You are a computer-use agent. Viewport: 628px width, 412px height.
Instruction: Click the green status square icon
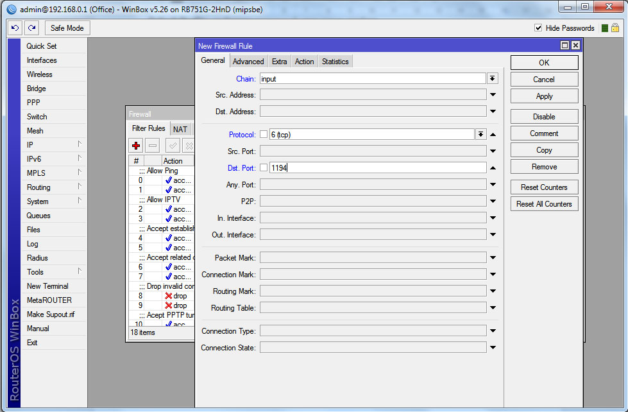(604, 28)
